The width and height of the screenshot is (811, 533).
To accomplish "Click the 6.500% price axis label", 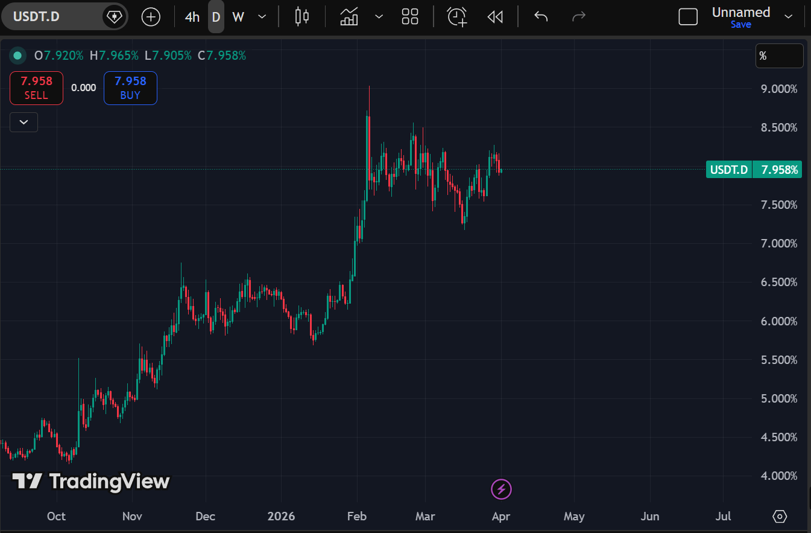I will pyautogui.click(x=778, y=282).
